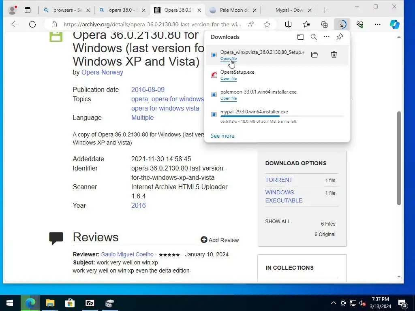See more downloads
415x311 pixels.
point(222,136)
